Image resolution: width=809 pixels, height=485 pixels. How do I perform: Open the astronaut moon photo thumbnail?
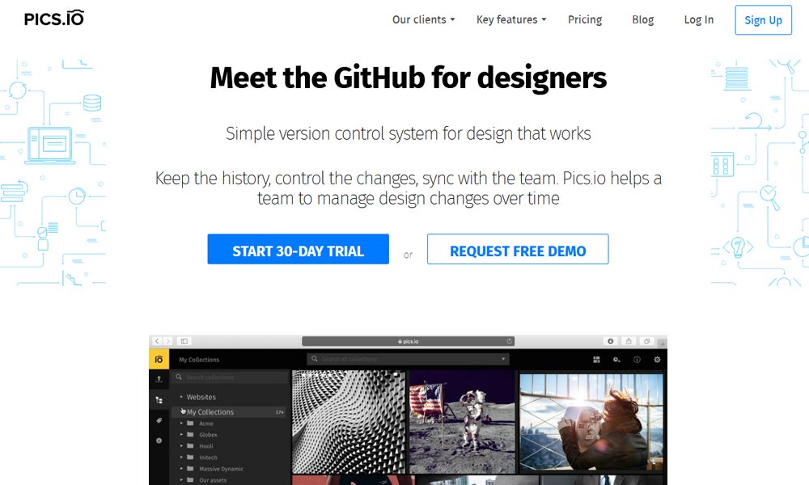point(462,421)
